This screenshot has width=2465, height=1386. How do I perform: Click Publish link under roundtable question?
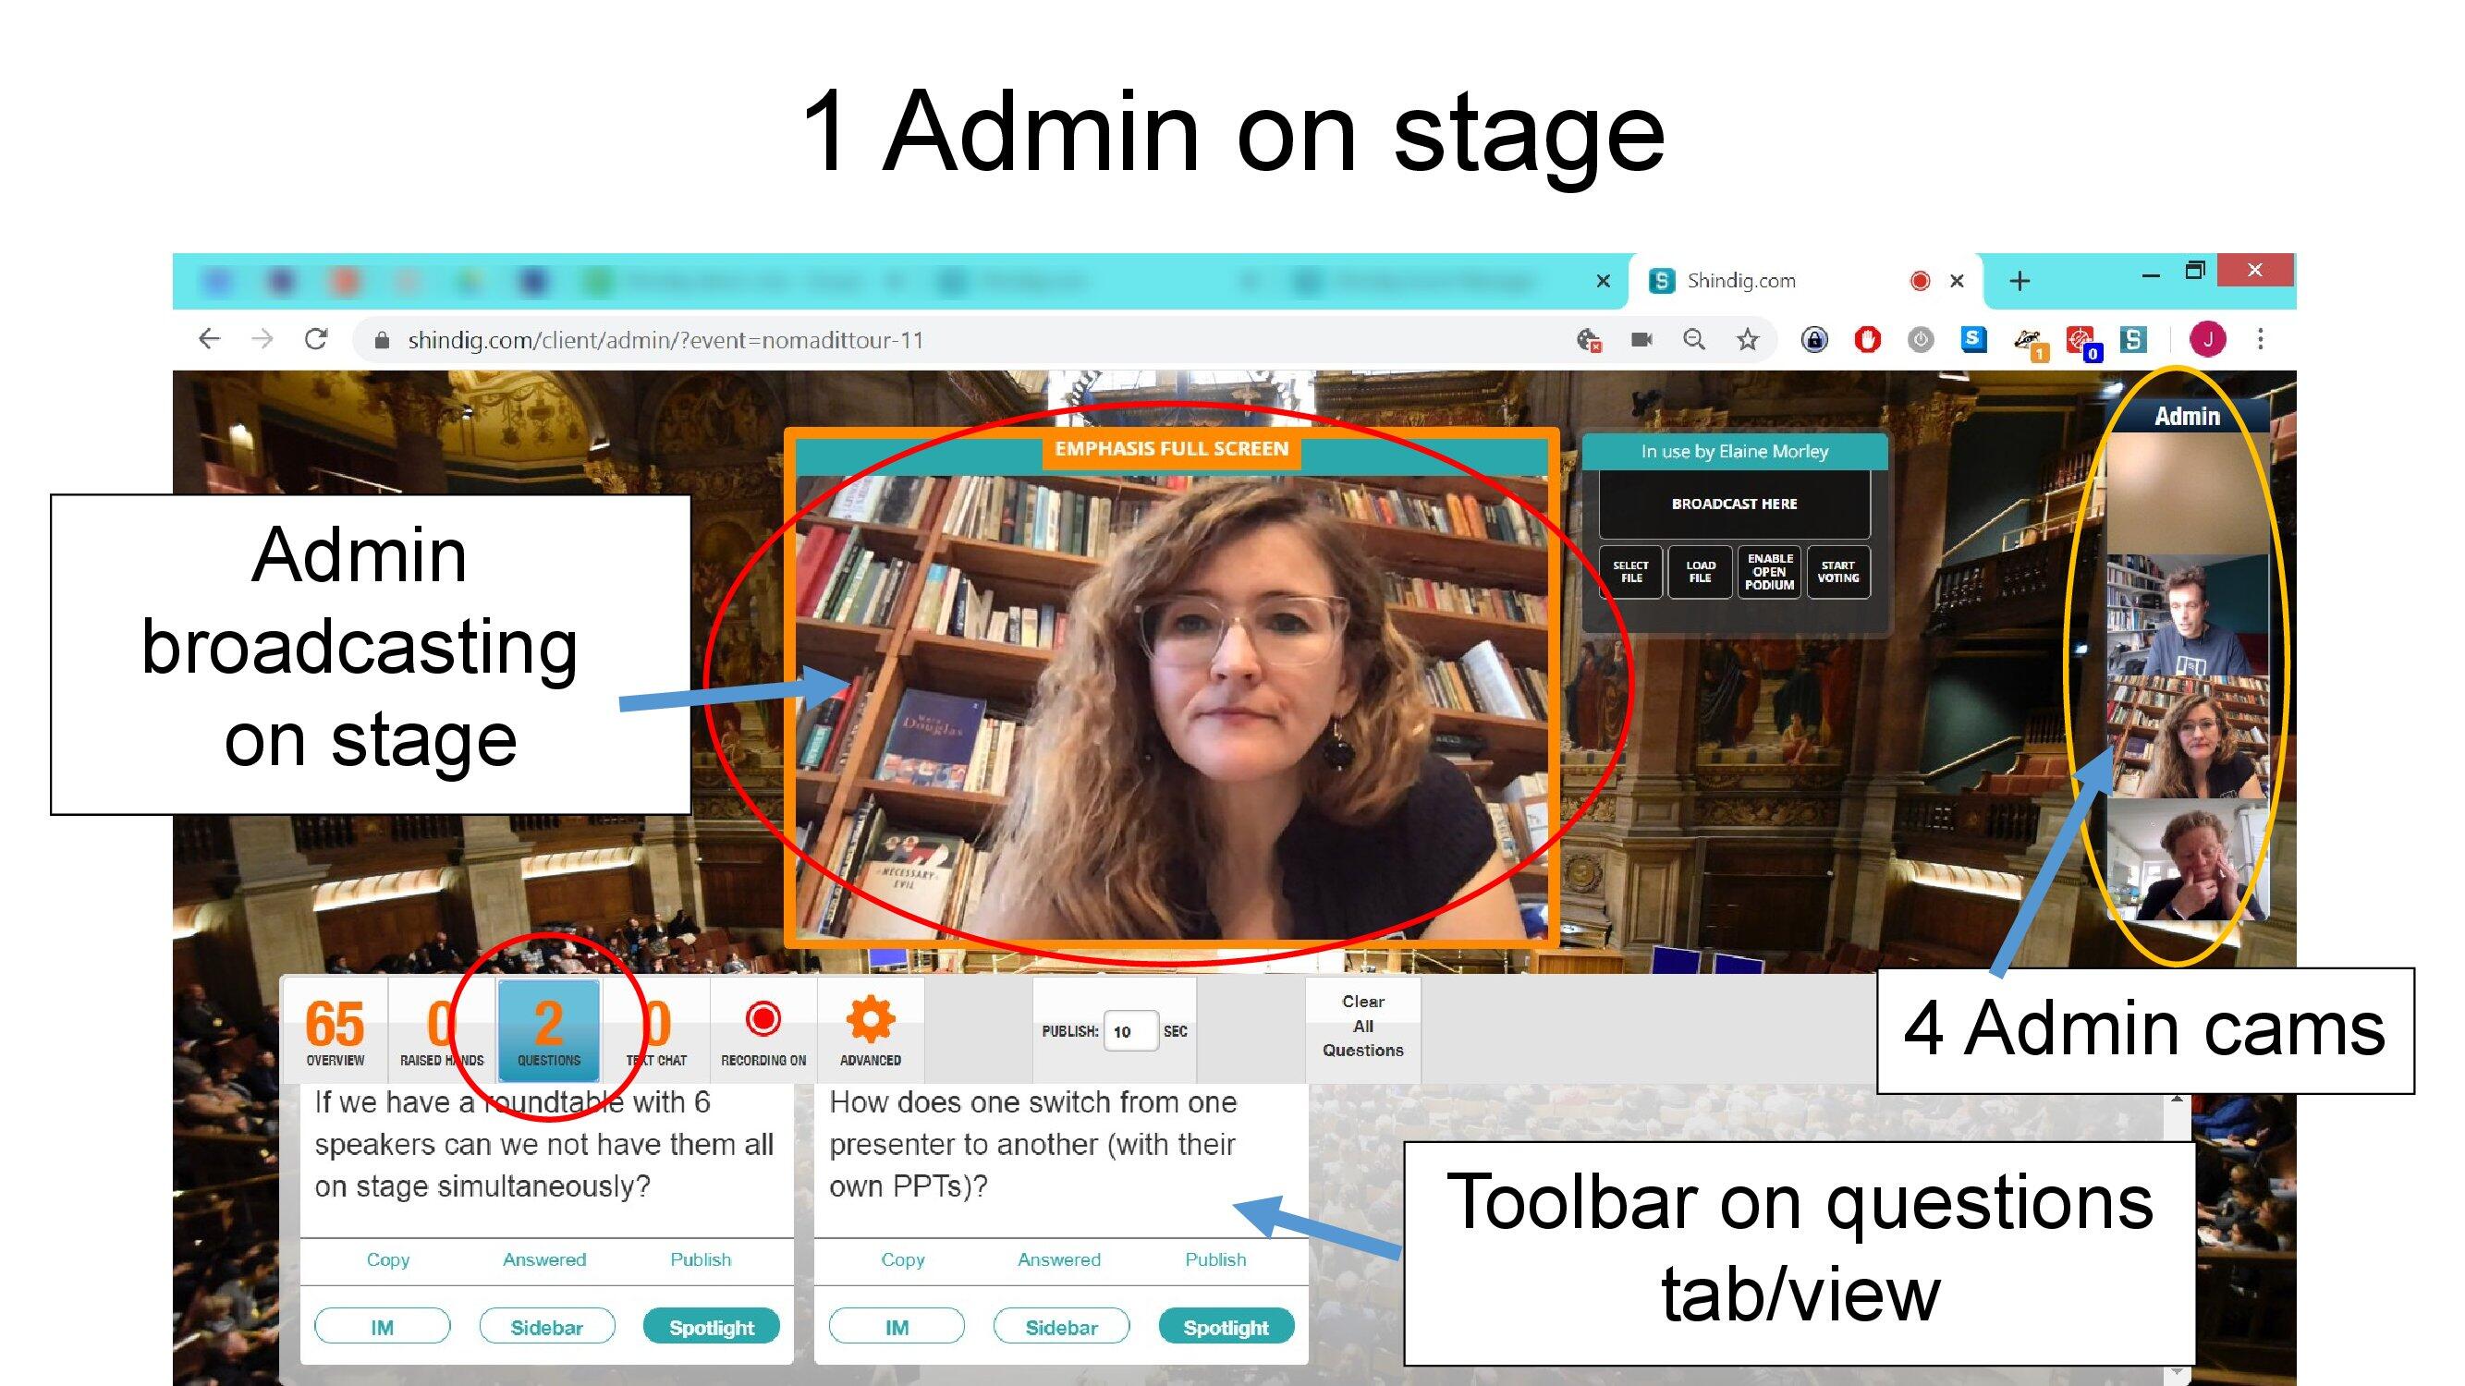point(700,1259)
